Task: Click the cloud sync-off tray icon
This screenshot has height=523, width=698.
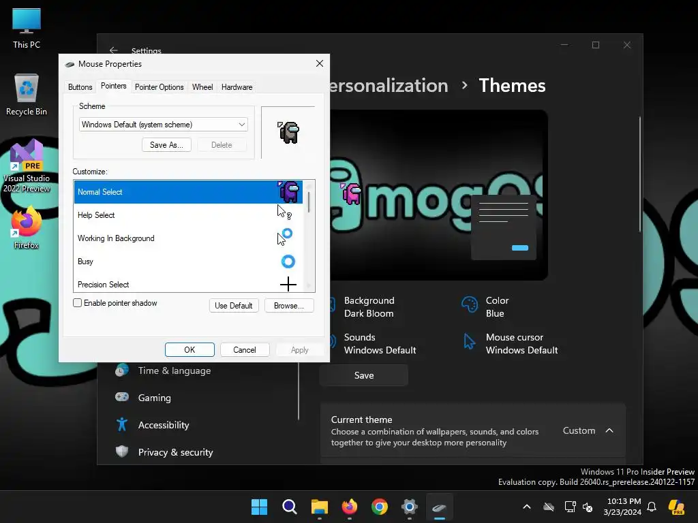Action: 549,507
